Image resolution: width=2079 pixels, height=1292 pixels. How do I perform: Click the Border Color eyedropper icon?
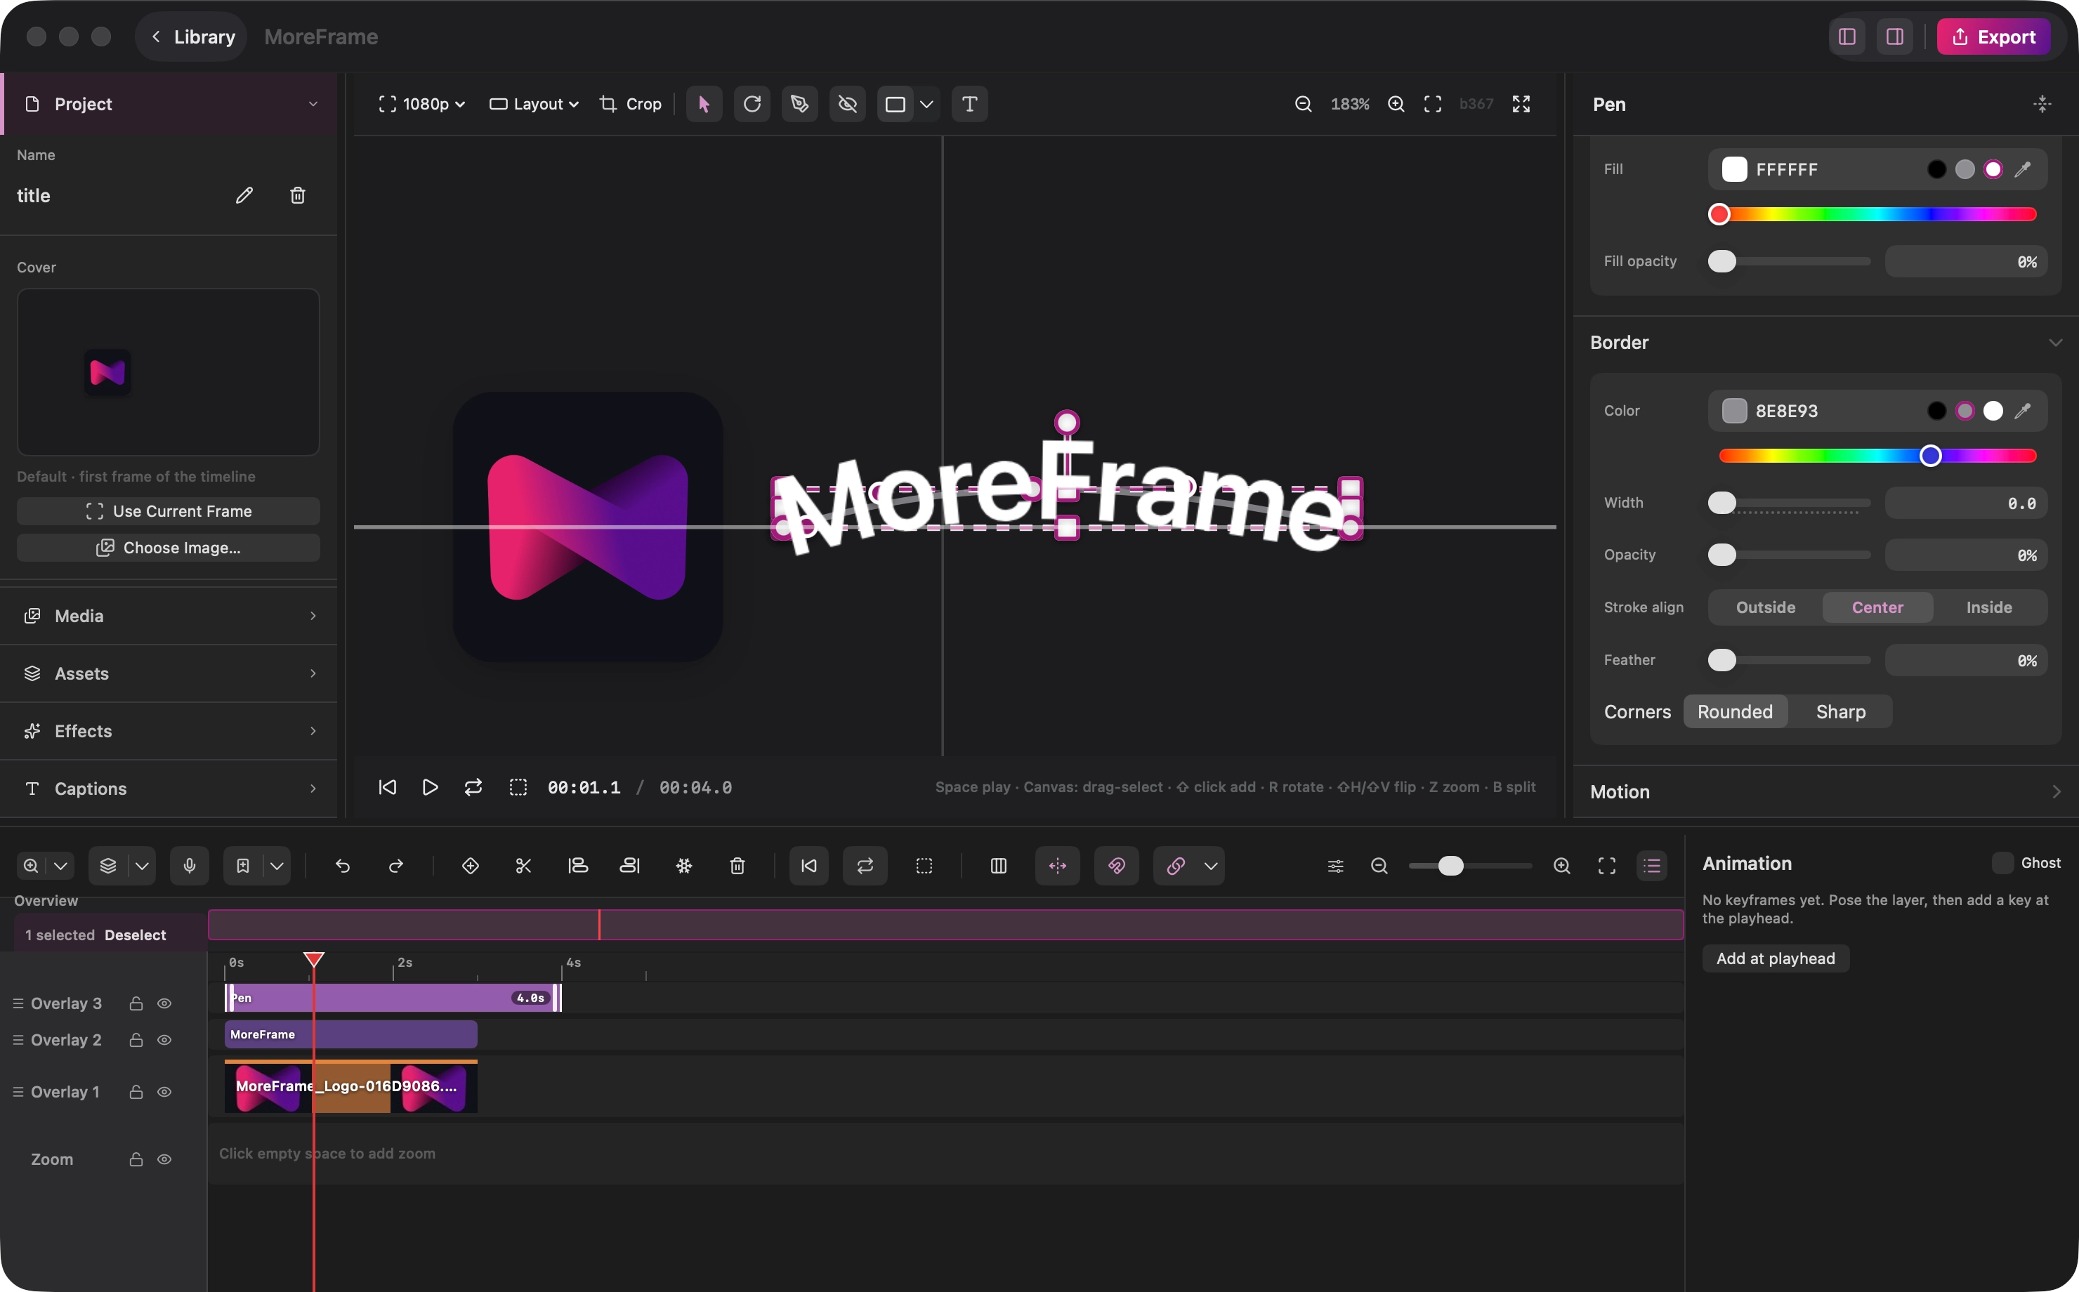[2023, 411]
